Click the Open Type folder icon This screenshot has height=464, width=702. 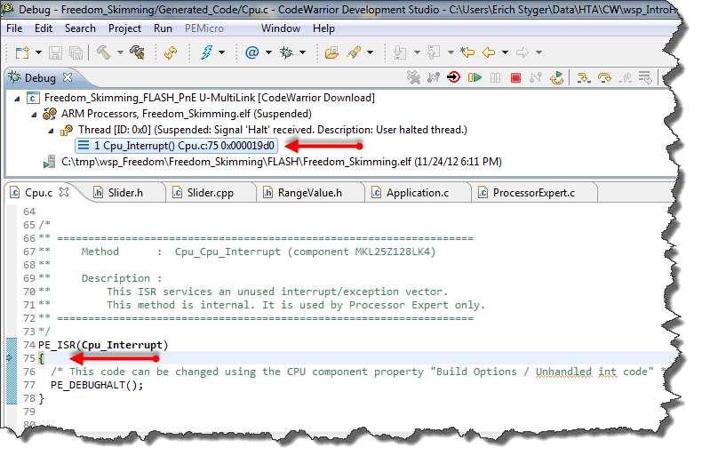coord(331,52)
